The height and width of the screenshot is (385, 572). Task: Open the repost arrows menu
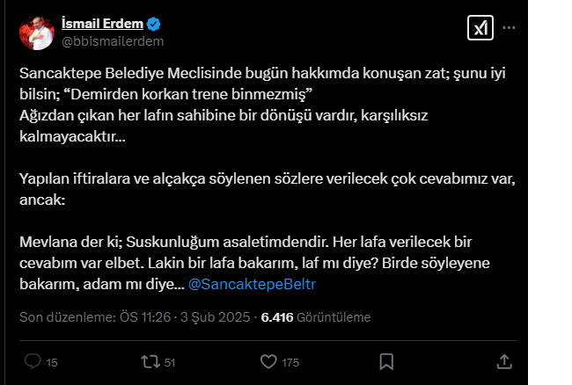(150, 361)
